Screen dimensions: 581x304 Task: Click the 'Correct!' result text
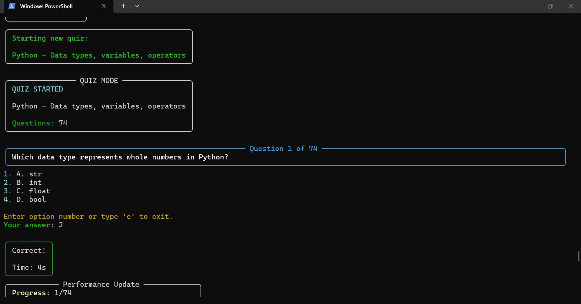coord(29,250)
